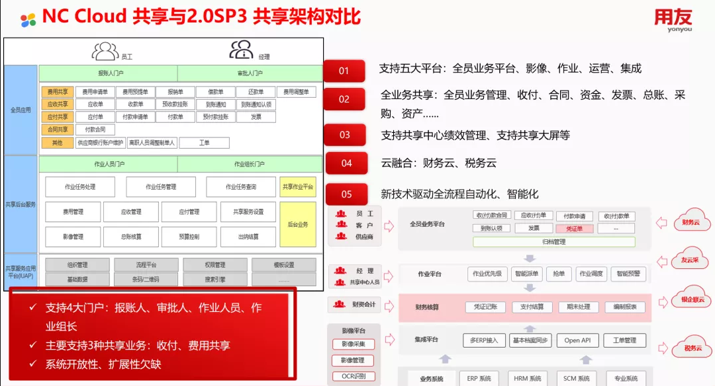Click the red people icon beside 供应商

(342, 236)
